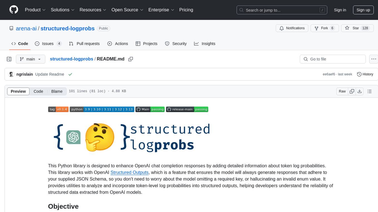Expand the Open Source menu
378x212 pixels.
pos(127,10)
